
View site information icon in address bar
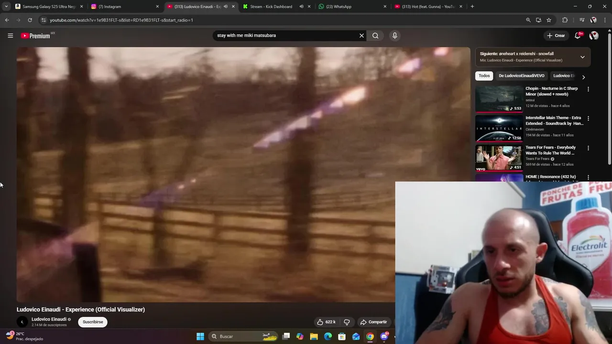[44, 20]
